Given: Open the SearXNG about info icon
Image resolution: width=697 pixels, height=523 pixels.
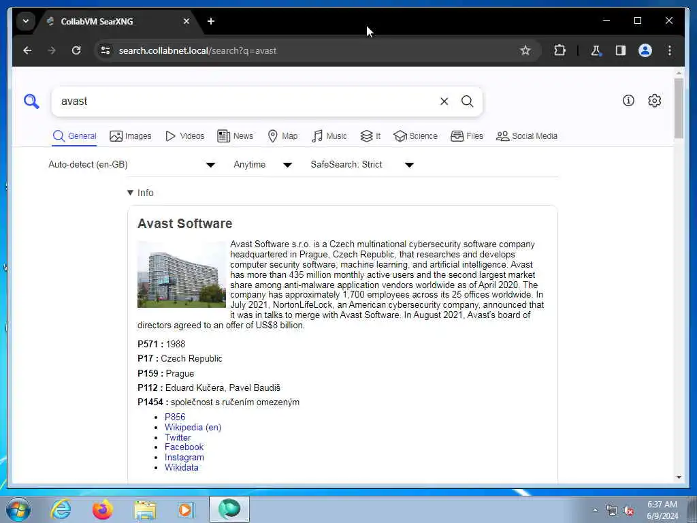Looking at the screenshot, I should [628, 101].
